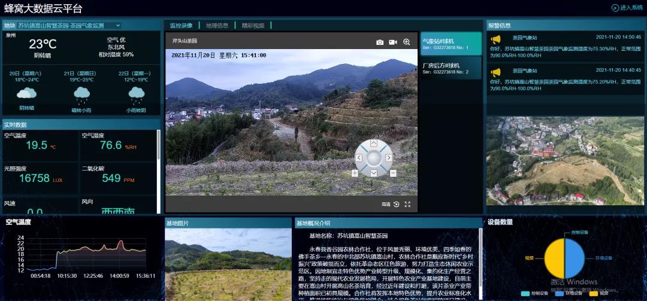Click the 设备数量 chart title
Screen dimensions: 647x301
pos(500,222)
